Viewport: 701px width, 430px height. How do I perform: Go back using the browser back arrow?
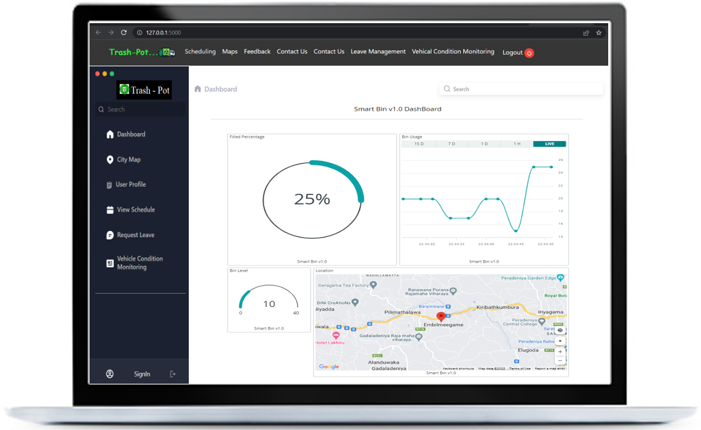(x=99, y=33)
